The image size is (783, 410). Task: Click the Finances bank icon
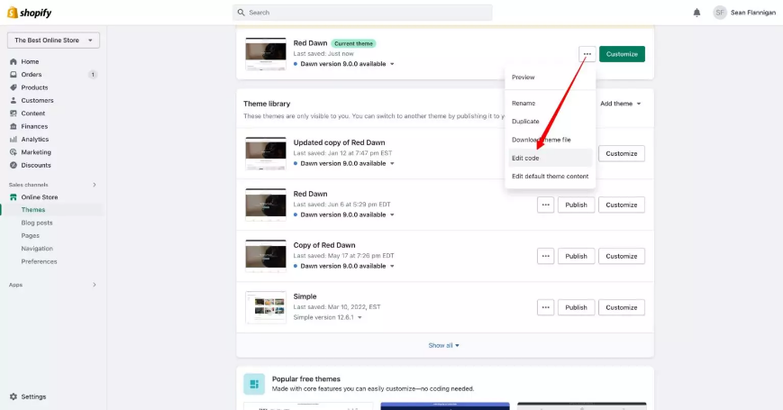[x=14, y=126]
